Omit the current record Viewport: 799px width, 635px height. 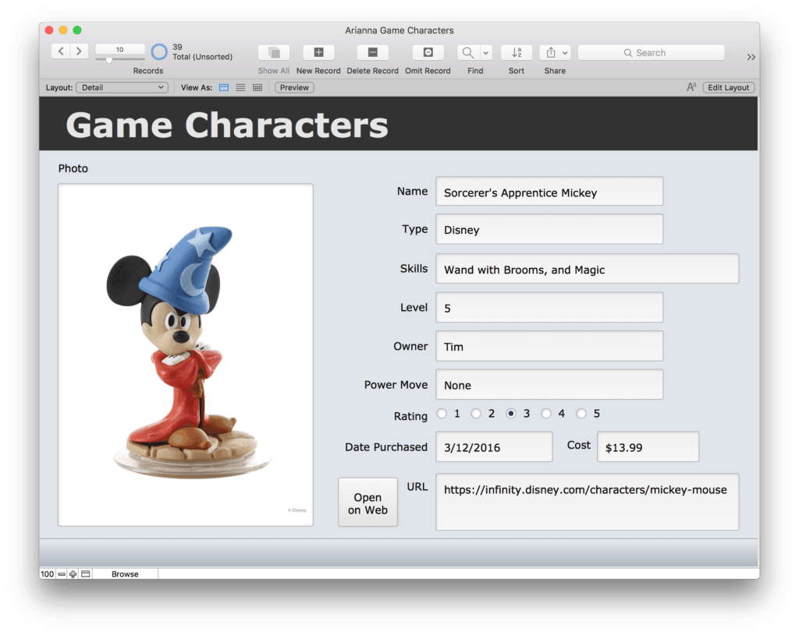tap(428, 52)
